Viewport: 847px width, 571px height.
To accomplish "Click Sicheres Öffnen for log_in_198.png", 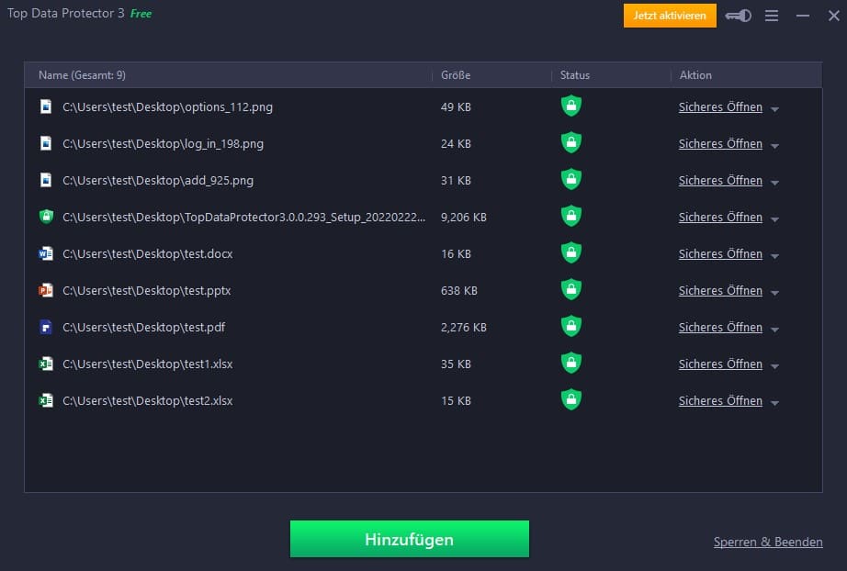I will 720,143.
